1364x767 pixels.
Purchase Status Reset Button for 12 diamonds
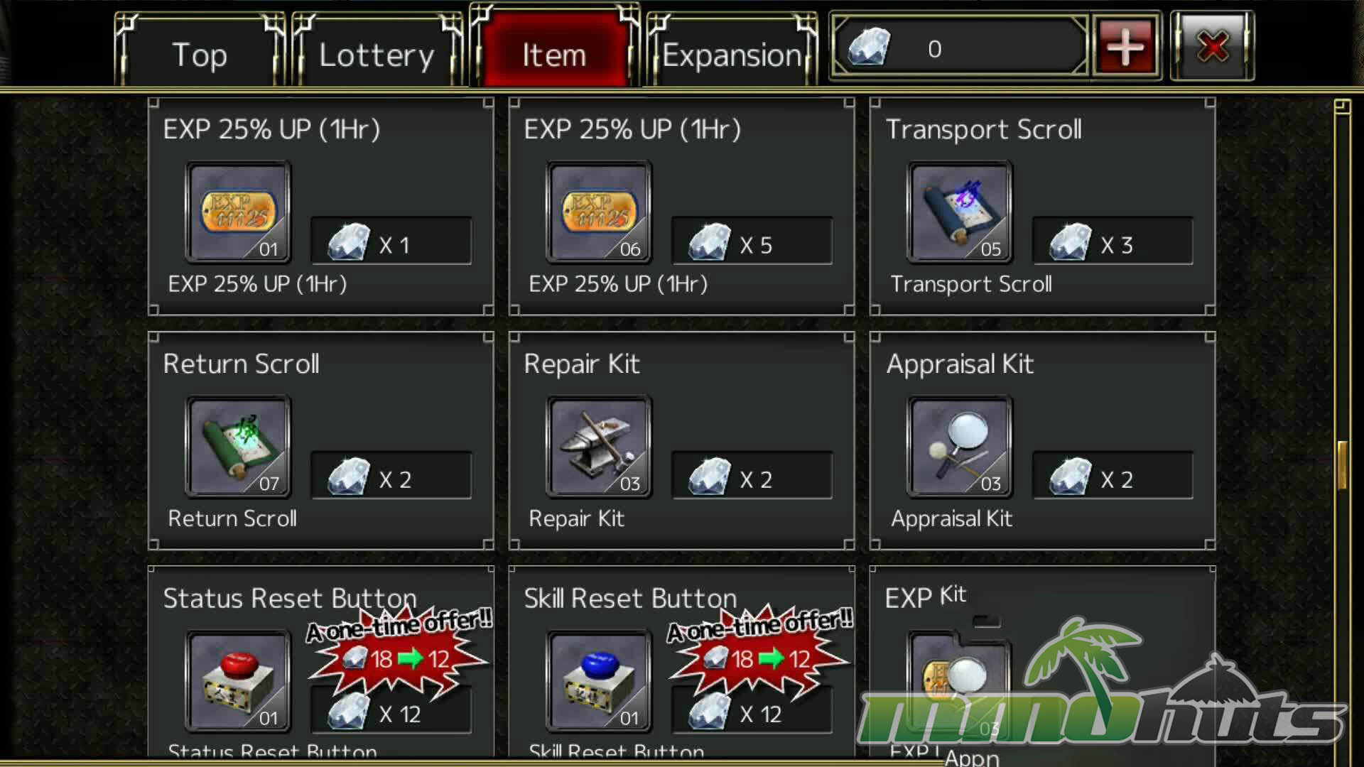coord(391,710)
